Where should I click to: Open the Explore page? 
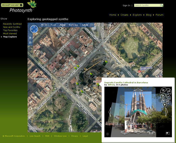tap(137, 15)
